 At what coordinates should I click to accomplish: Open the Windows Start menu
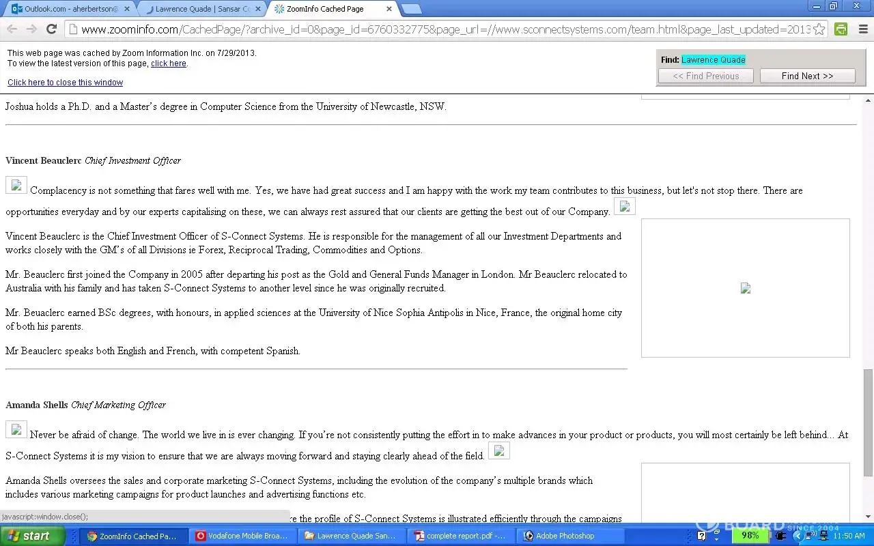33,536
